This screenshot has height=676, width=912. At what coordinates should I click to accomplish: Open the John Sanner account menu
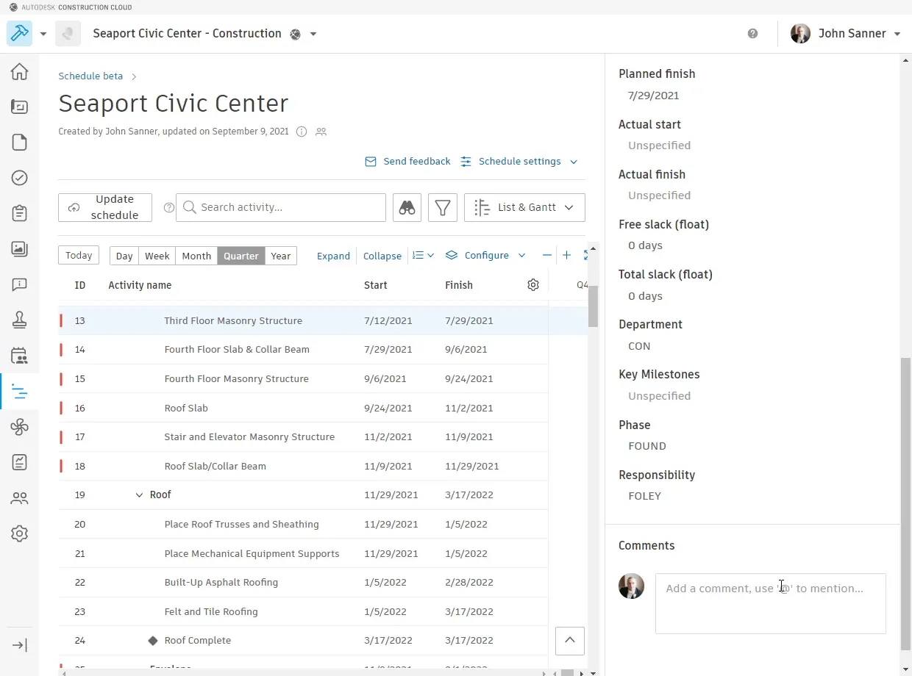(845, 34)
